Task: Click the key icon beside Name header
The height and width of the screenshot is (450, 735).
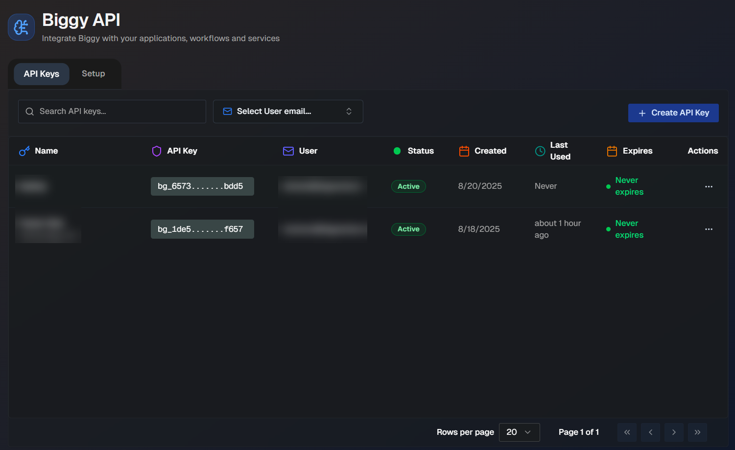Action: (x=24, y=151)
